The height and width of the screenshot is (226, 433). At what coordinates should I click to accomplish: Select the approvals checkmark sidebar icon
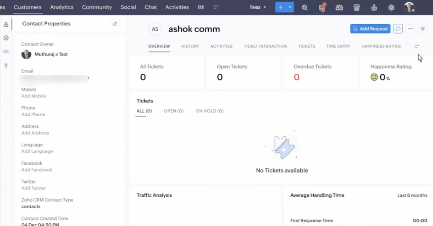(6, 38)
